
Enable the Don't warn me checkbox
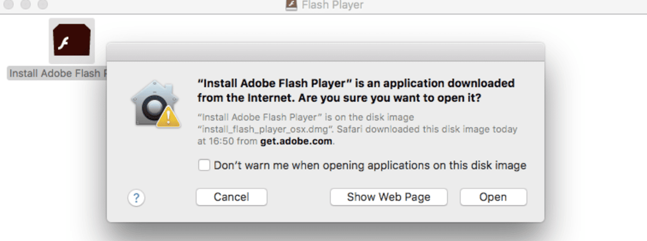[204, 165]
